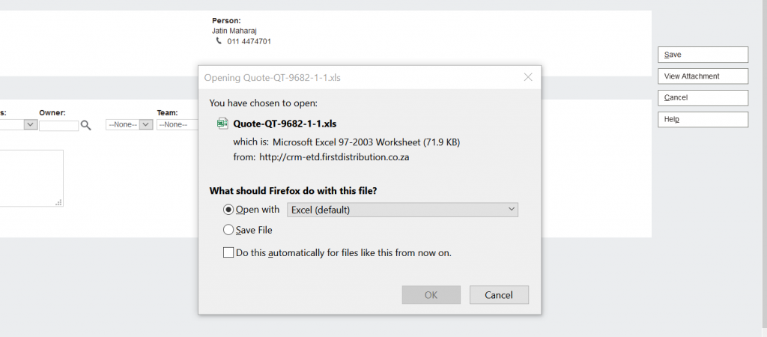Choose the Save File radio option
The image size is (767, 337).
(228, 231)
